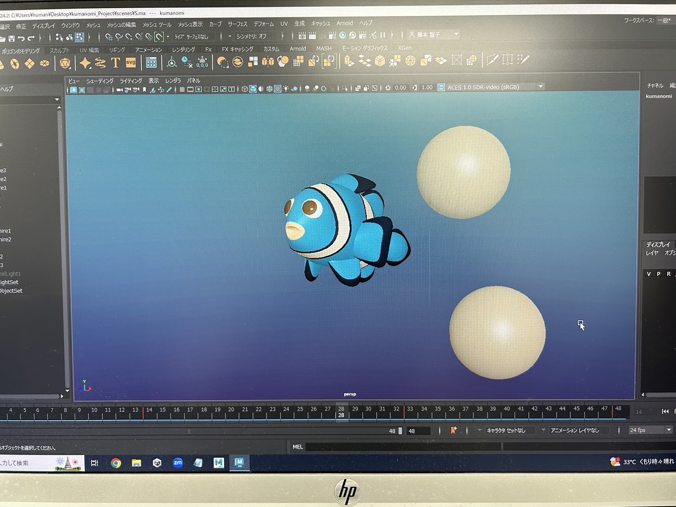Click the ディスプレイ tab in layer editor

pyautogui.click(x=658, y=245)
